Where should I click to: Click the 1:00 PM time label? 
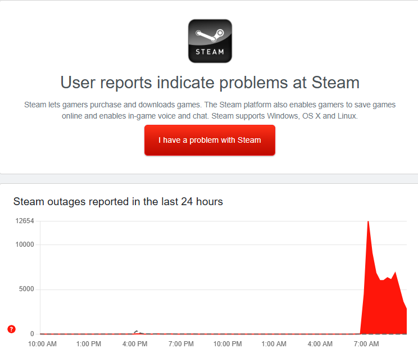(89, 344)
